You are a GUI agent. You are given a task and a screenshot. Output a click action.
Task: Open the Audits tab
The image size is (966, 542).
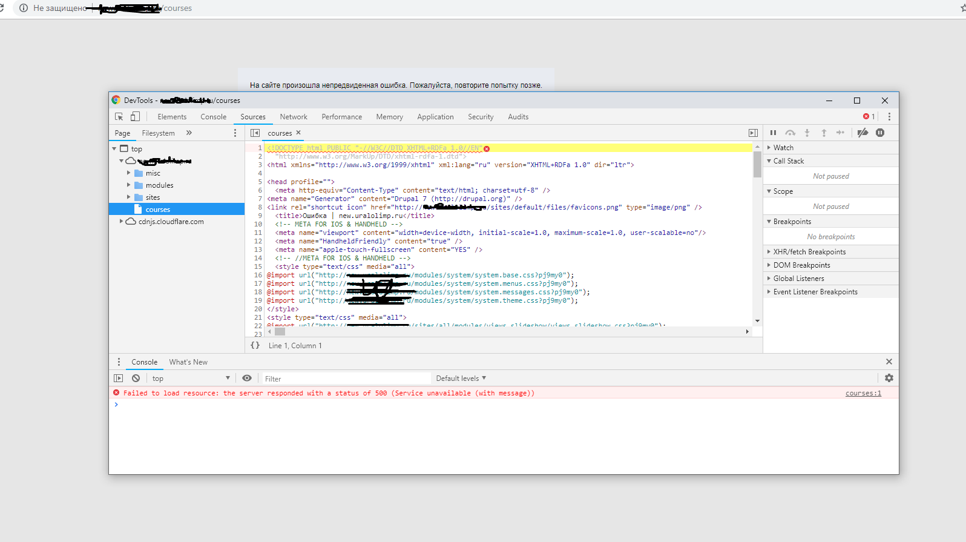[518, 116]
